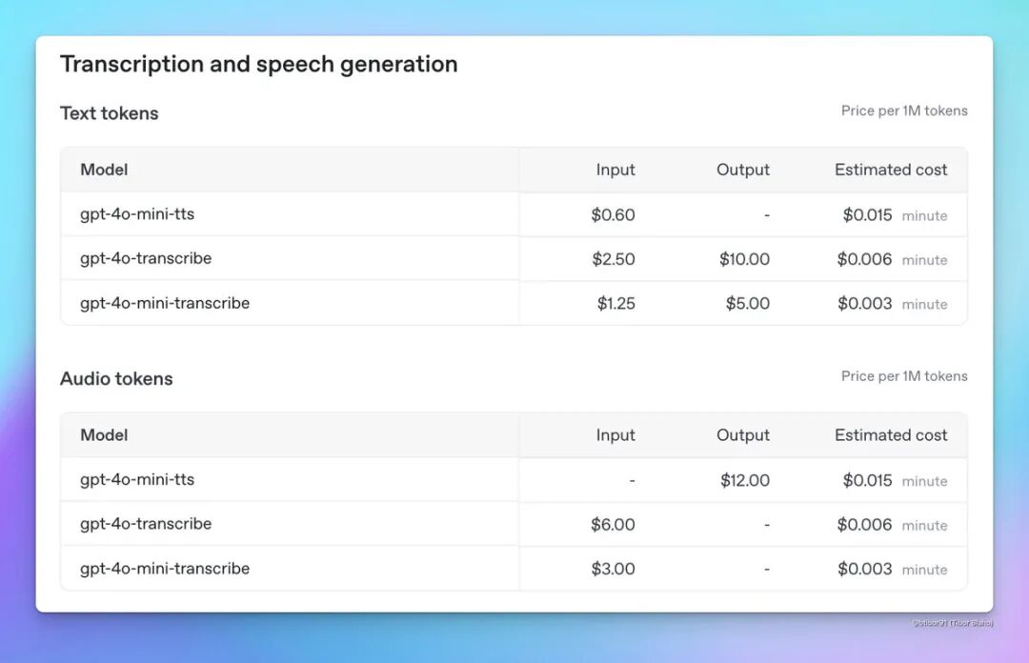Click the Model header in Audio tokens table

point(104,435)
